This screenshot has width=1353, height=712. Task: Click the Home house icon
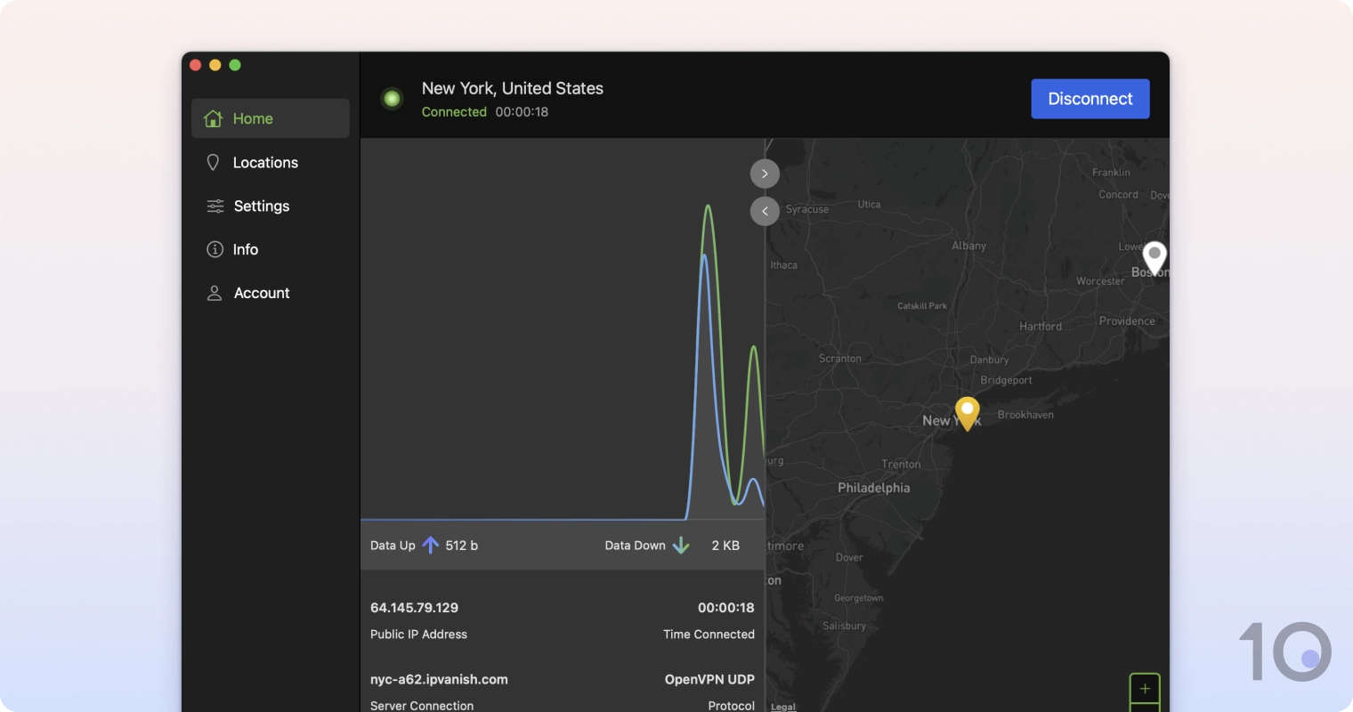tap(213, 118)
